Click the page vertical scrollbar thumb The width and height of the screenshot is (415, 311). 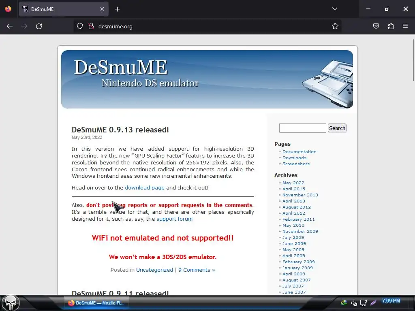413,60
